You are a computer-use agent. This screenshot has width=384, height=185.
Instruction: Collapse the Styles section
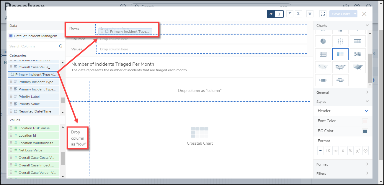367,102
